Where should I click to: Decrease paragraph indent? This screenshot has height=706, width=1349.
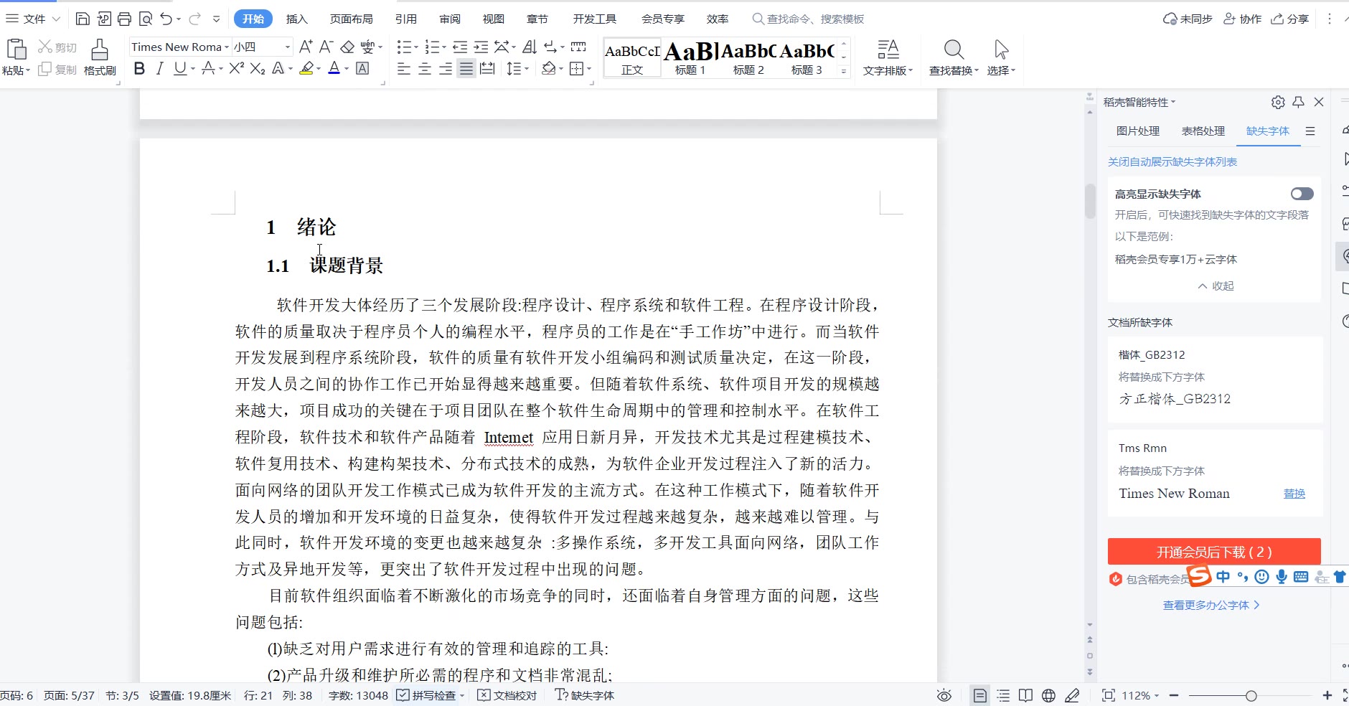click(460, 47)
